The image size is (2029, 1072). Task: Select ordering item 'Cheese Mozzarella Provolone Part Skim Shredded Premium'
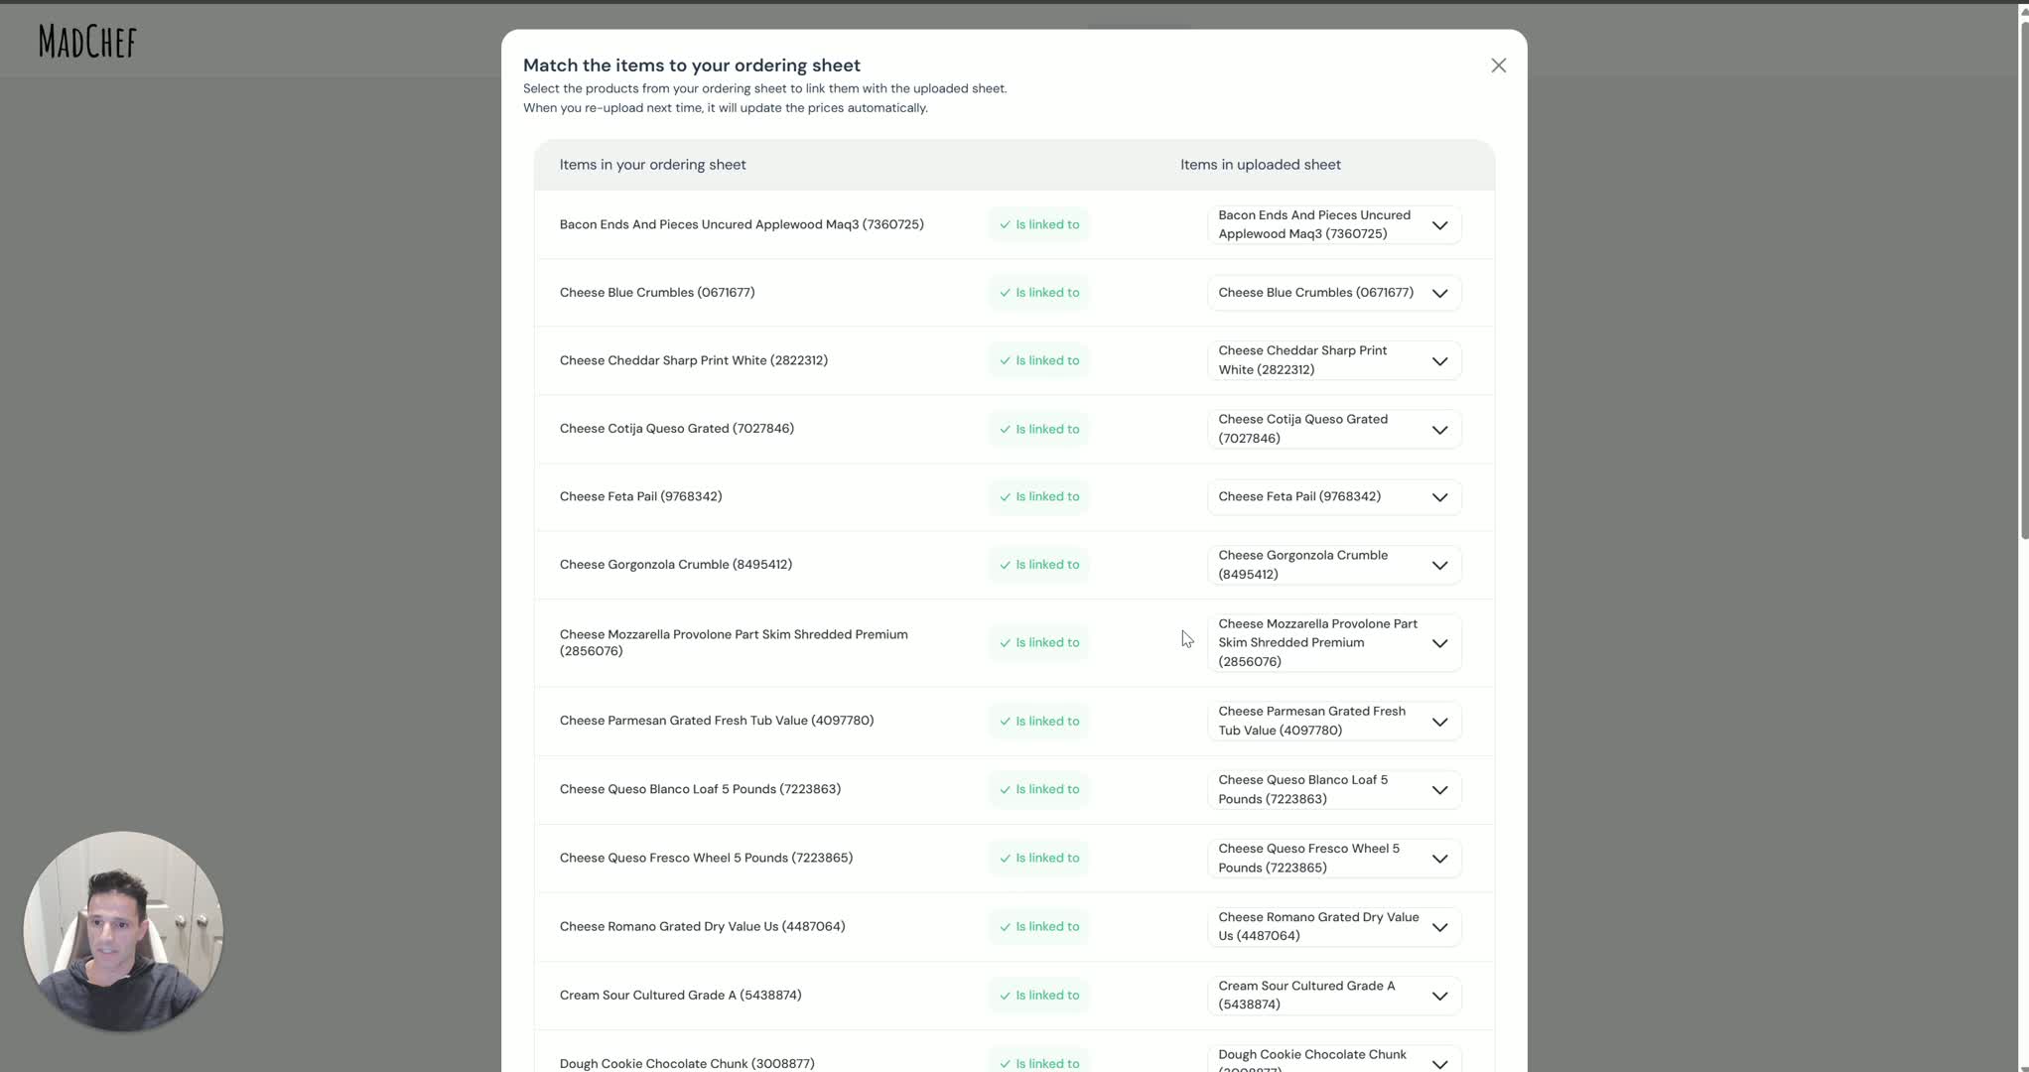(734, 643)
